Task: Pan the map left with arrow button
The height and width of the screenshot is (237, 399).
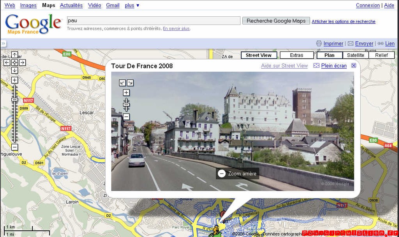Action: [x=7, y=62]
